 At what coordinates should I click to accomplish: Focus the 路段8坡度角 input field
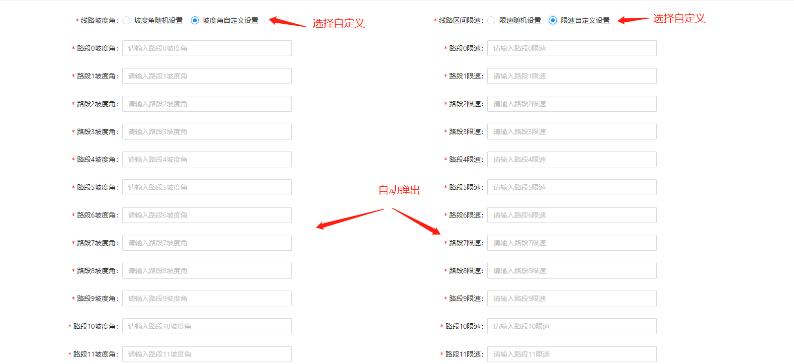coord(207,271)
